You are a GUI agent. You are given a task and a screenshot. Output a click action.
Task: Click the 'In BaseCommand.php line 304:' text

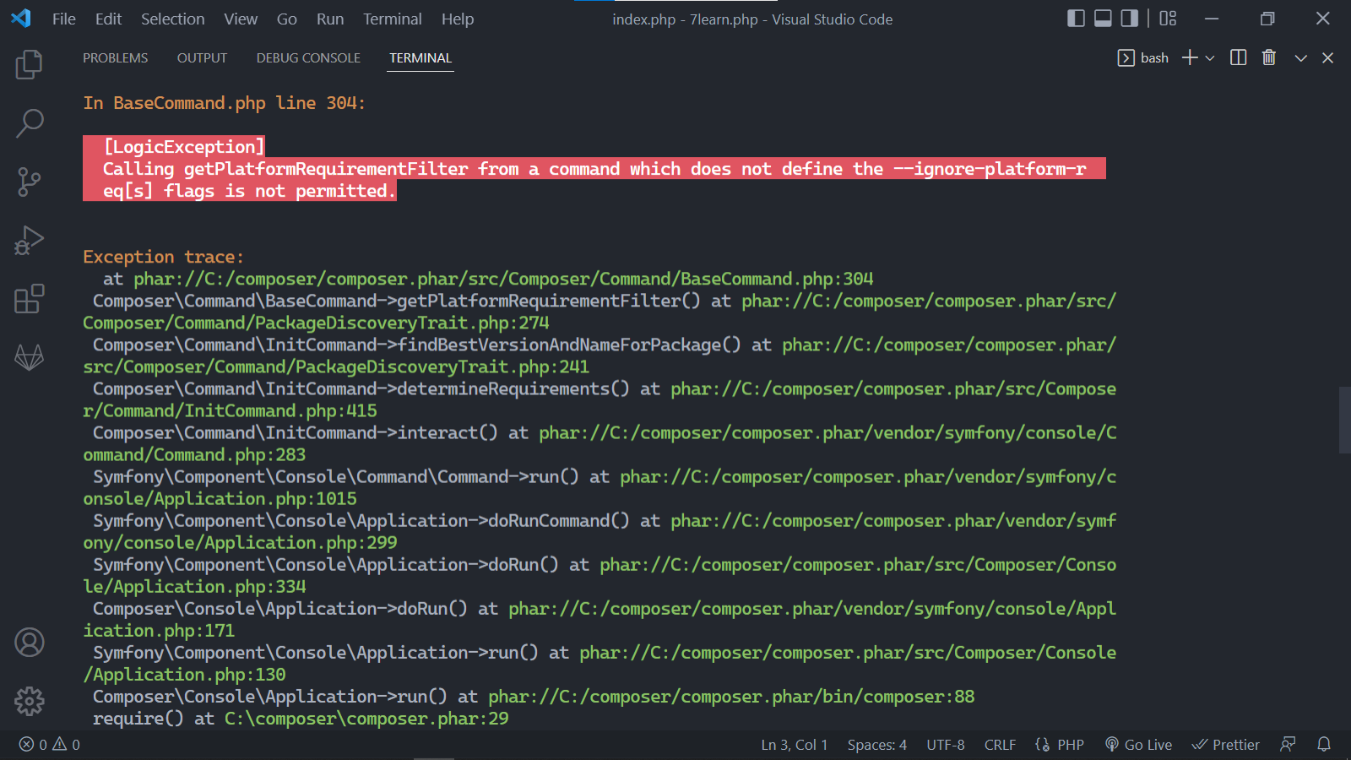[224, 103]
